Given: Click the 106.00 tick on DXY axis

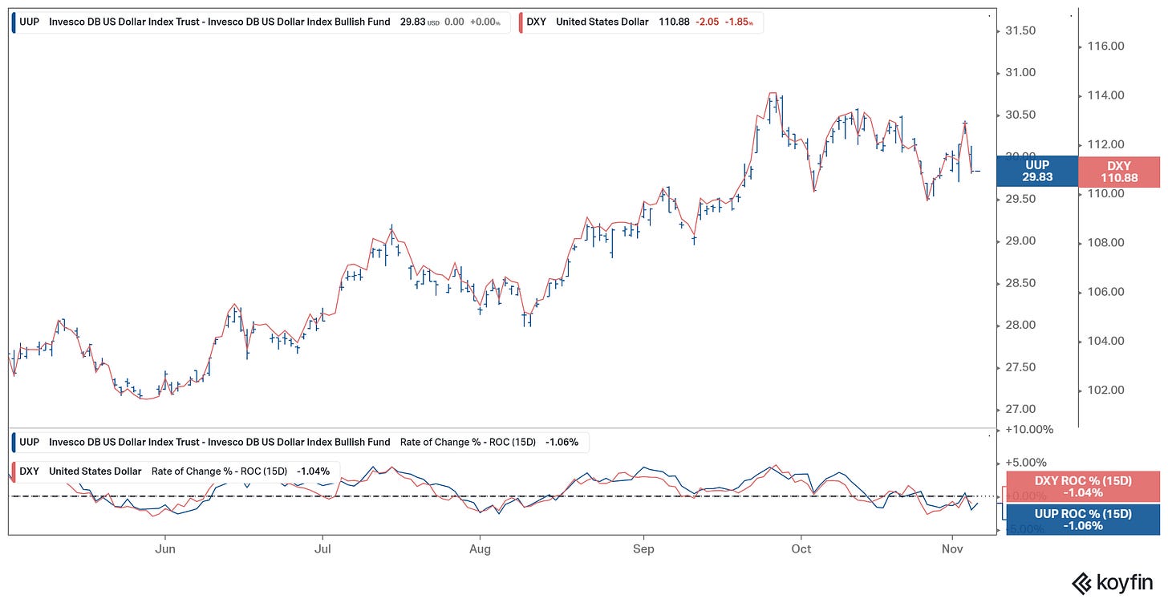Looking at the screenshot, I should [x=1107, y=292].
